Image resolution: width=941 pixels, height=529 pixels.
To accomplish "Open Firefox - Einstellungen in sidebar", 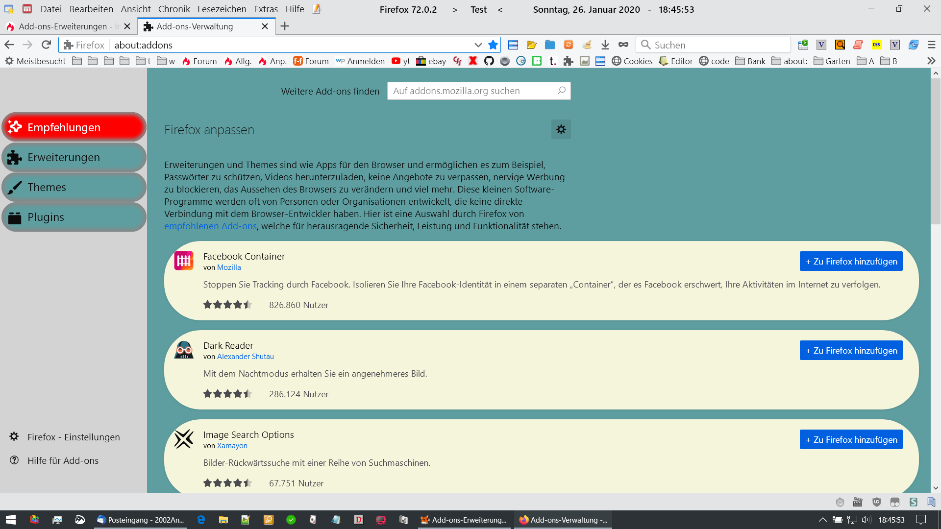I will point(74,437).
